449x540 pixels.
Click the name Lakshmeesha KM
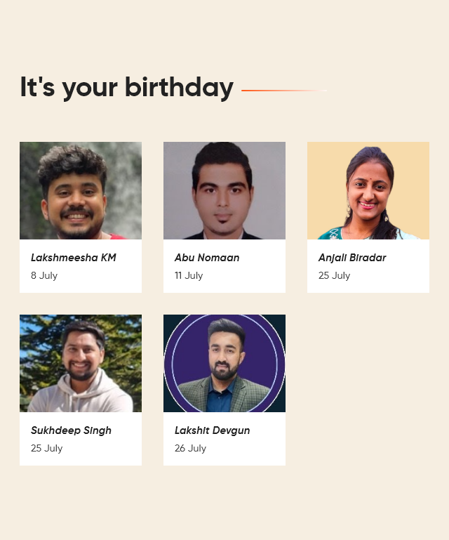73,258
